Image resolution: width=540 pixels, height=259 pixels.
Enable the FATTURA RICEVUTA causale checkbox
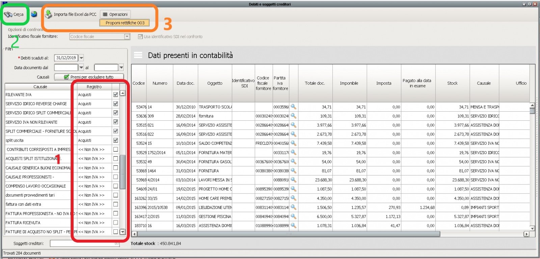coord(115,223)
